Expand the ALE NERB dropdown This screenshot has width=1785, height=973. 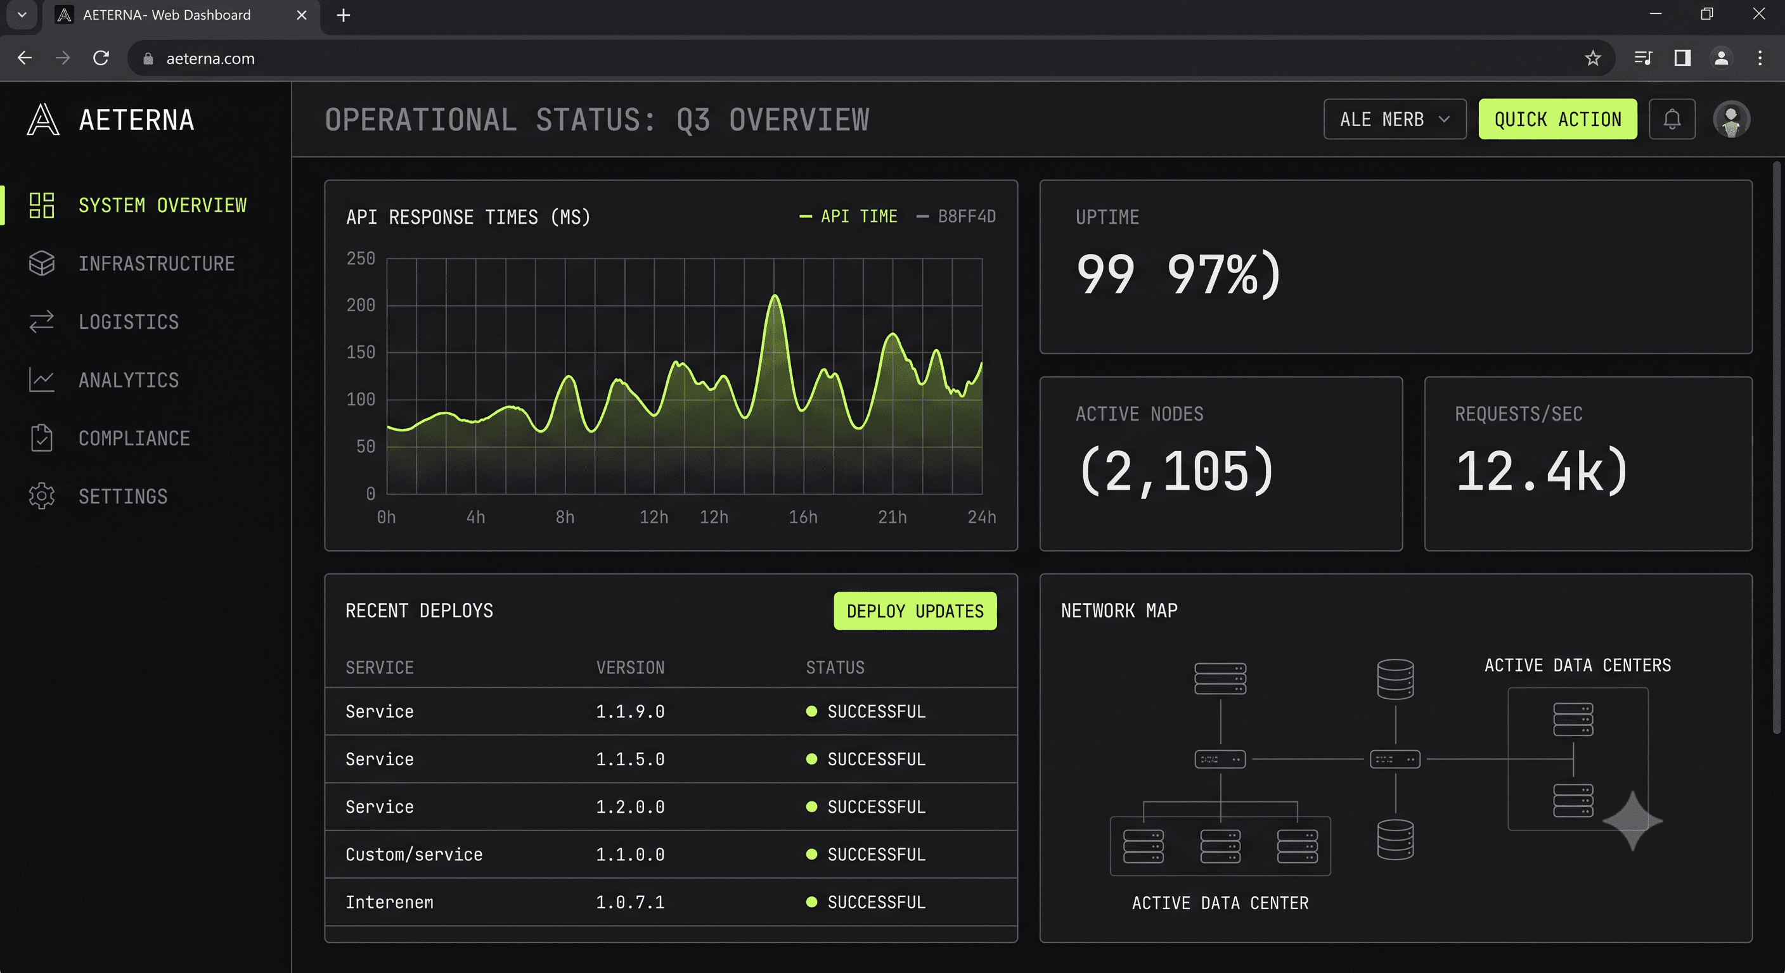(x=1394, y=119)
